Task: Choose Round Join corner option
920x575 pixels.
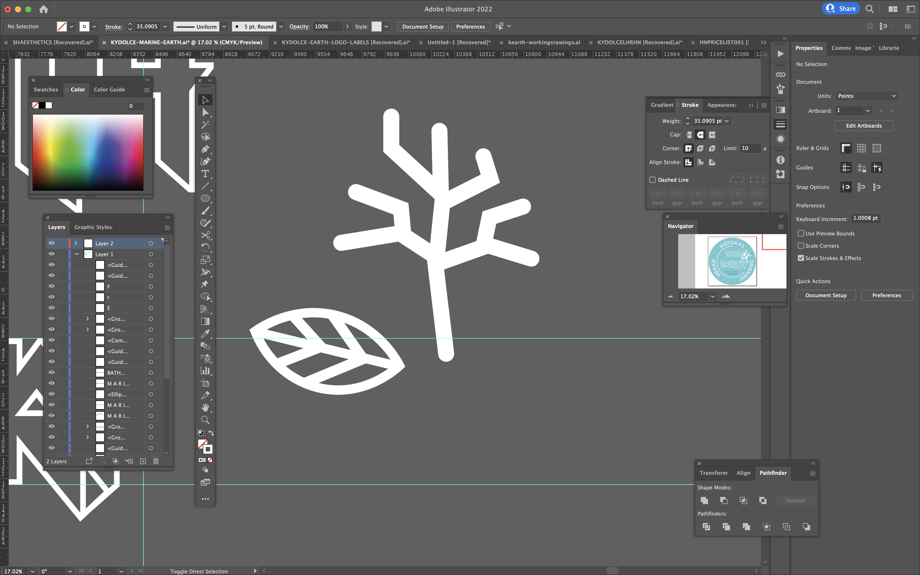Action: point(700,148)
